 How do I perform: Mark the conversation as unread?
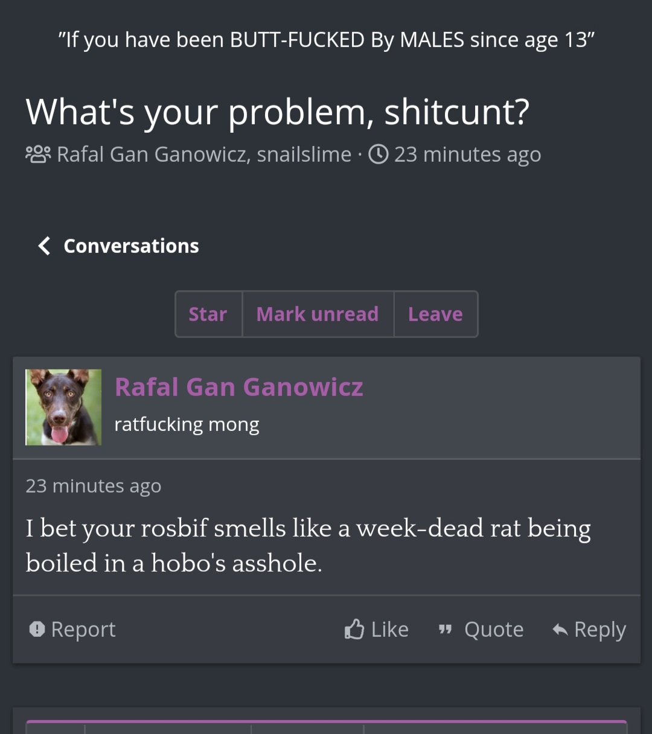[318, 314]
